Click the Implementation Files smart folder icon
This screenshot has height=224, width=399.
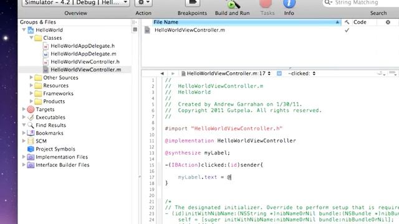[x=31, y=157]
